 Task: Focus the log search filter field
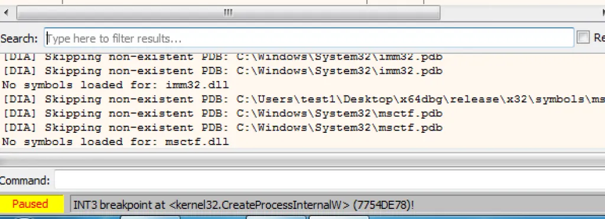coord(308,38)
